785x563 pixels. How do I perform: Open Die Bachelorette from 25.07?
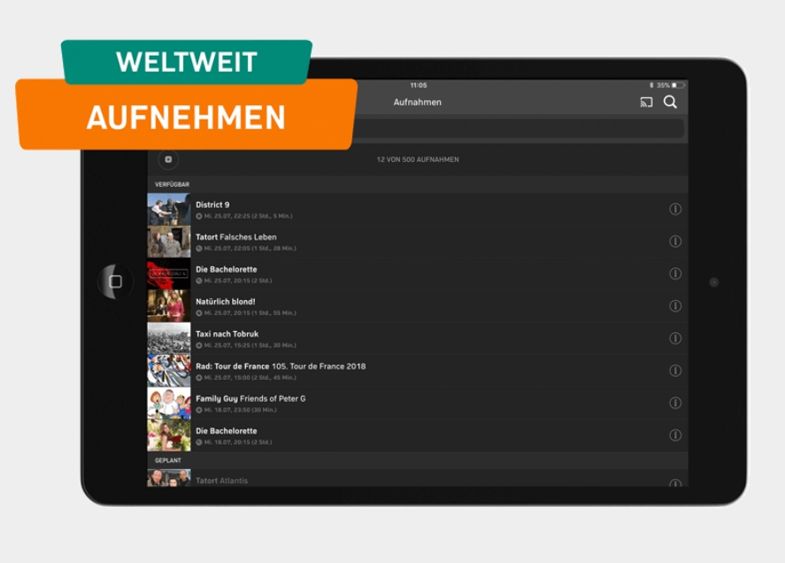418,274
